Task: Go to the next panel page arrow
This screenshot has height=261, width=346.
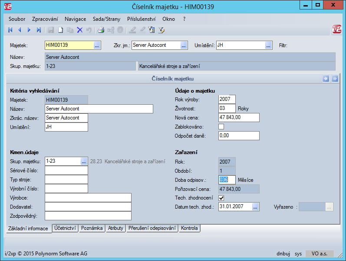Action: click(x=335, y=79)
